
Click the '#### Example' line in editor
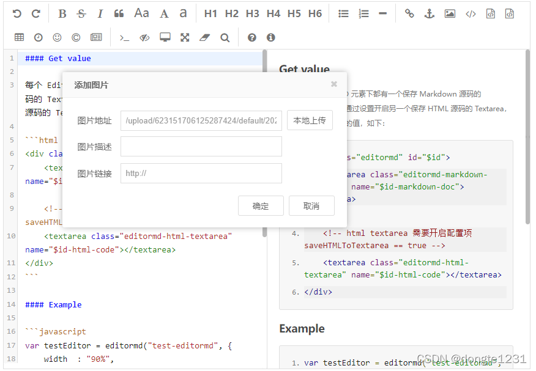click(x=53, y=304)
